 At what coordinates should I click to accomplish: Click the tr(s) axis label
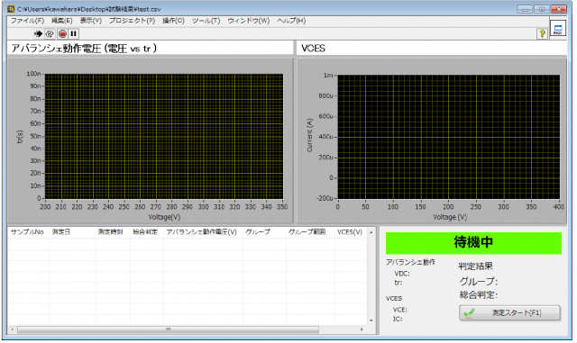(x=20, y=137)
